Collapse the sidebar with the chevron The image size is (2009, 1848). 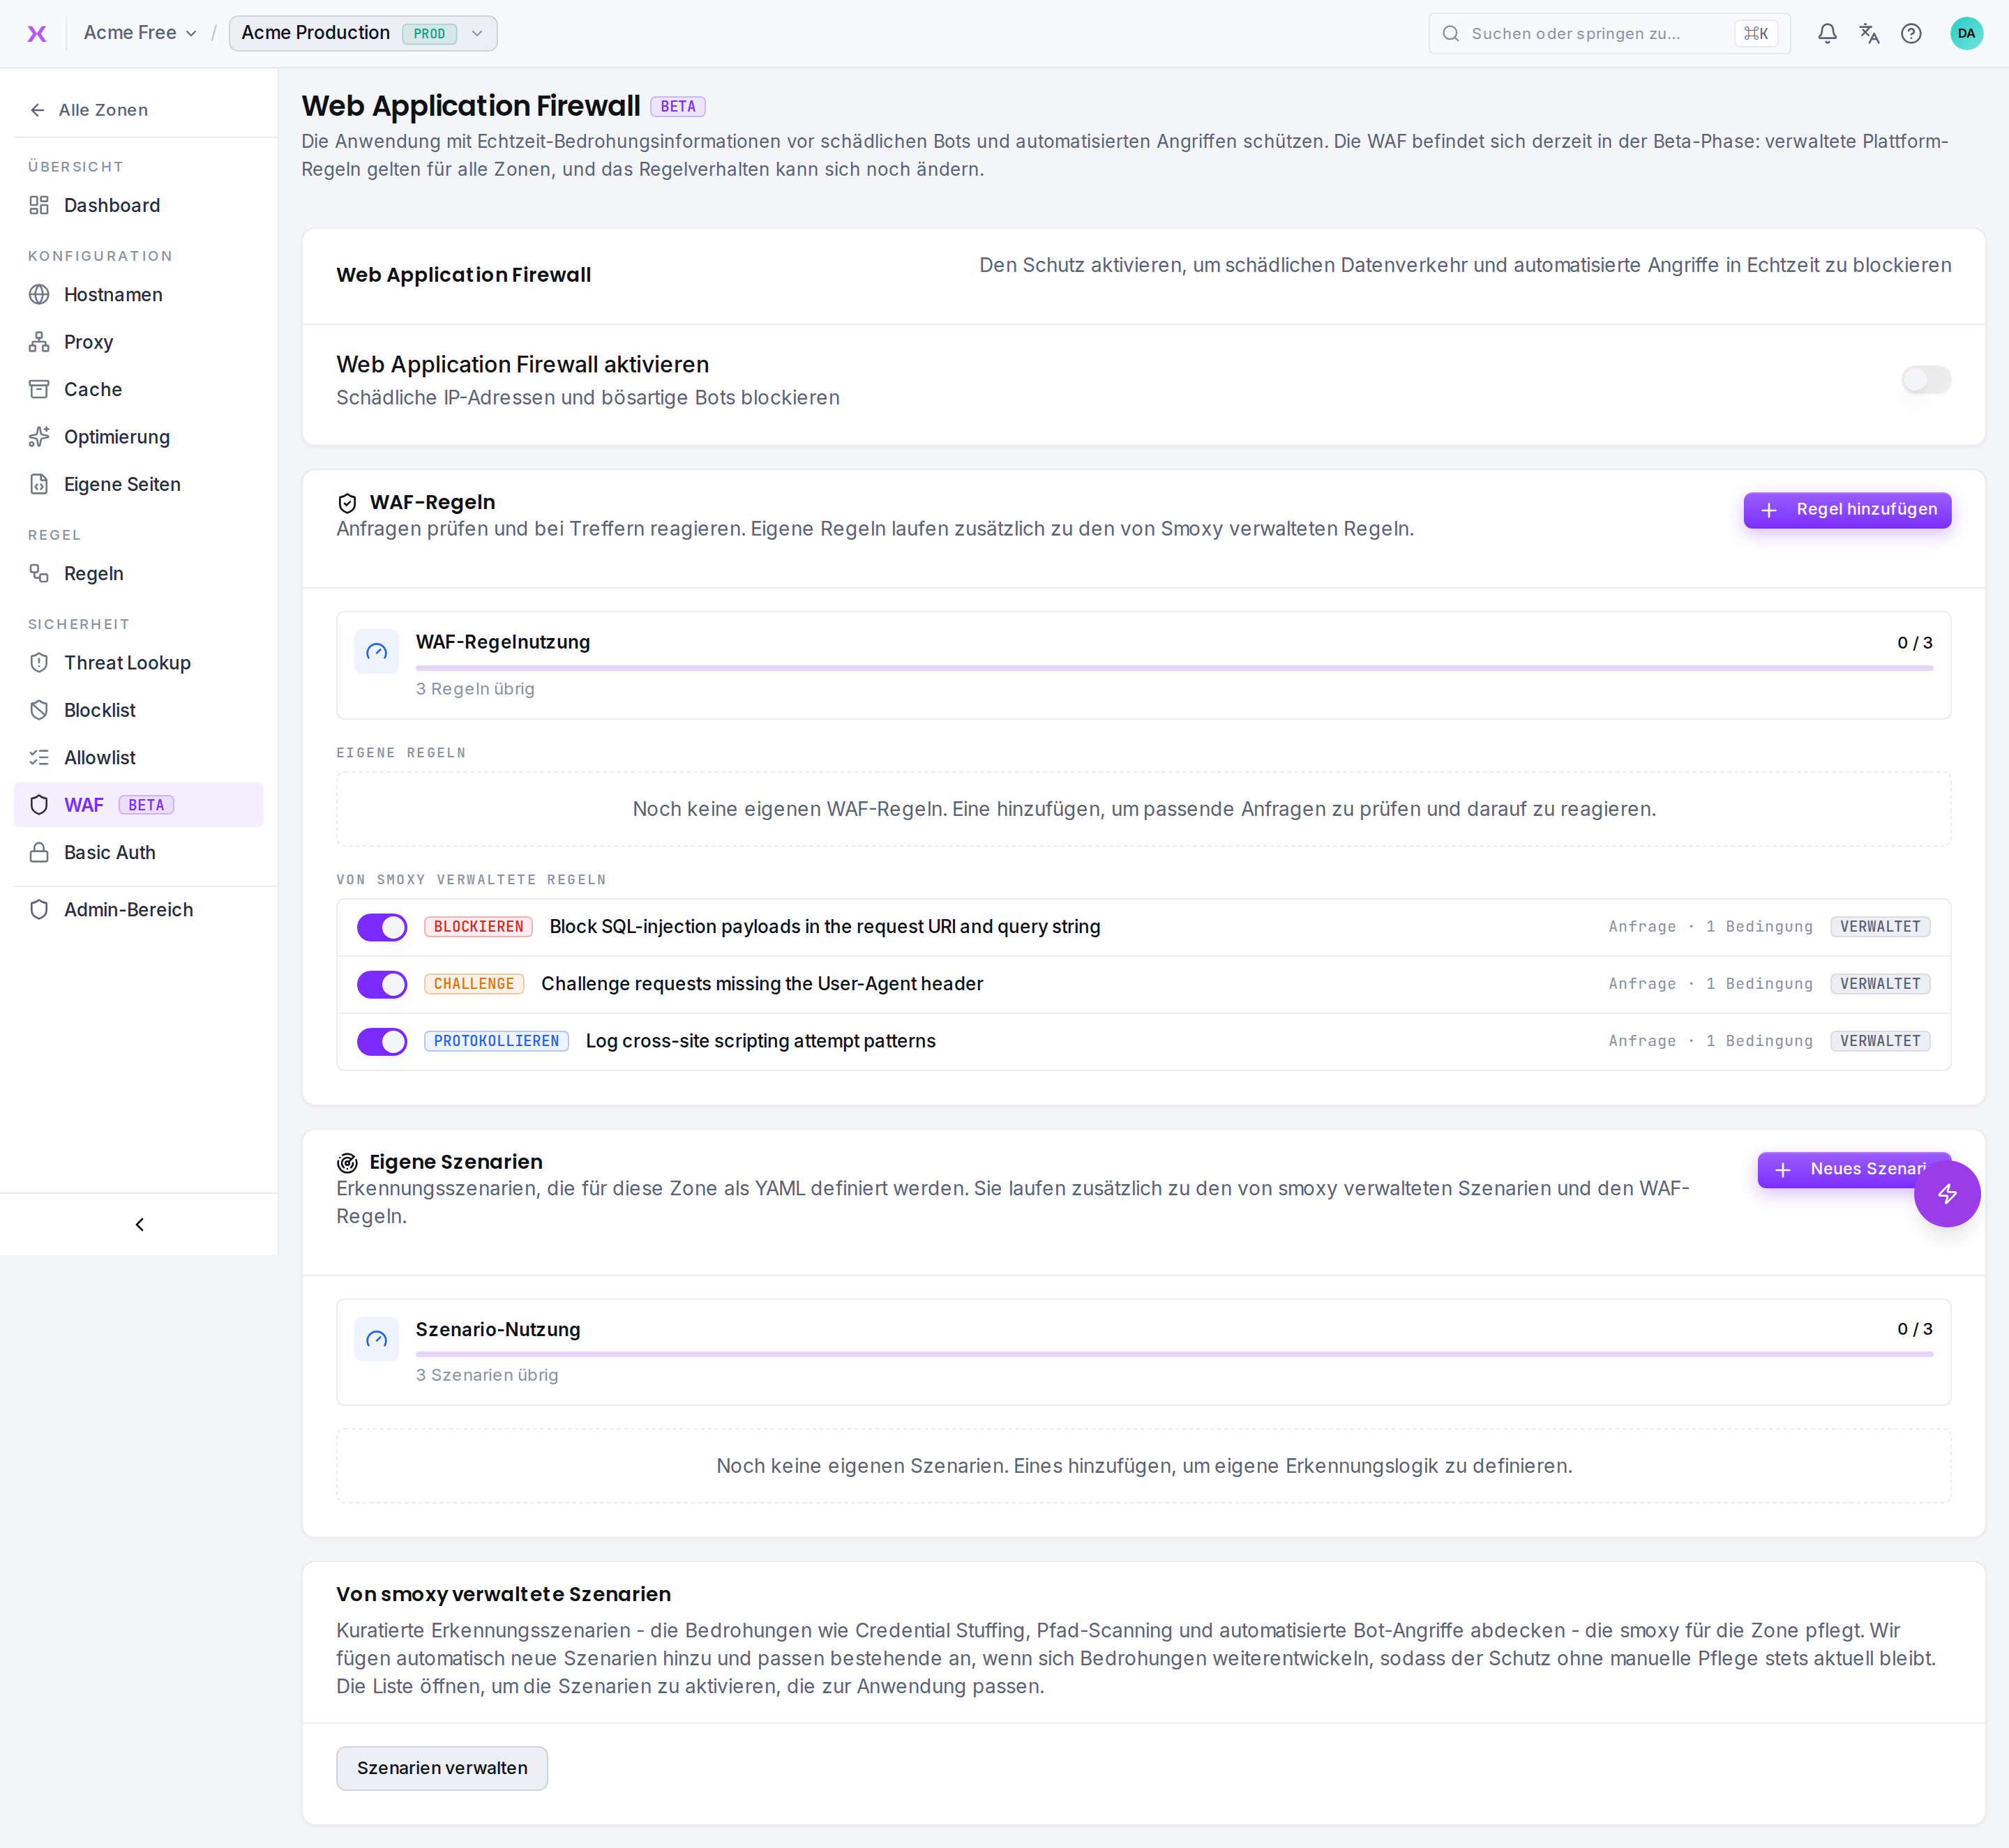coord(139,1224)
